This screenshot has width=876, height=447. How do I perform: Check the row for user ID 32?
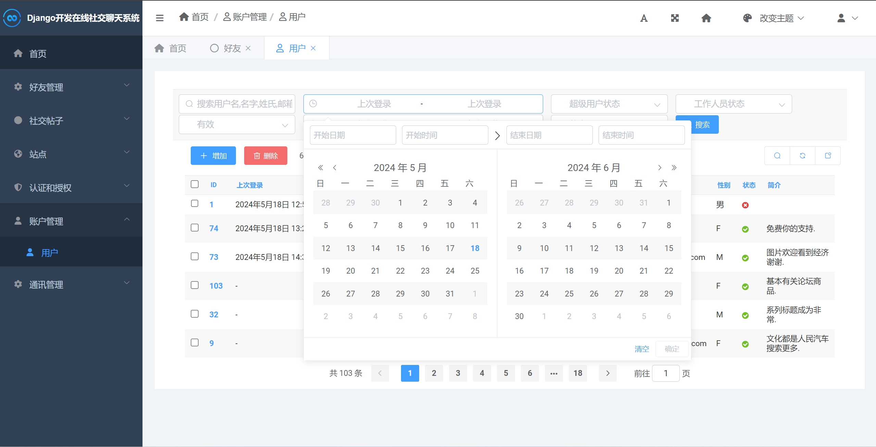tap(195, 314)
